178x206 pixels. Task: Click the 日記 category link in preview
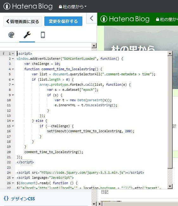(105, 192)
